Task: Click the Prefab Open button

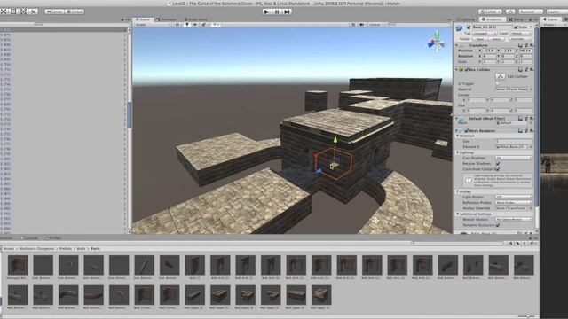Action: pyautogui.click(x=480, y=39)
